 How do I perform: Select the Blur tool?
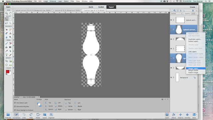[6, 37]
